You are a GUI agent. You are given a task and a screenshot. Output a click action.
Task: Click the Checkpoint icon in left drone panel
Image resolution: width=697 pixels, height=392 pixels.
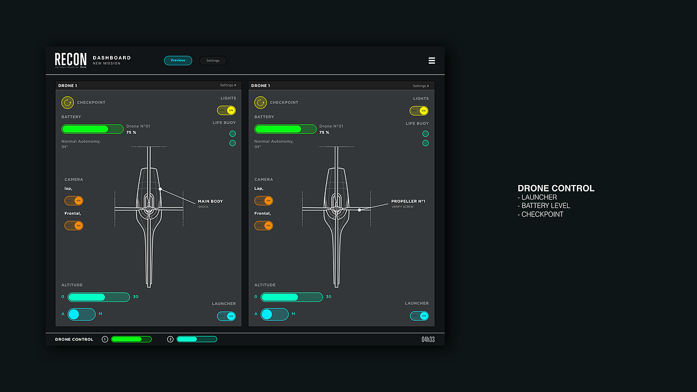click(67, 102)
